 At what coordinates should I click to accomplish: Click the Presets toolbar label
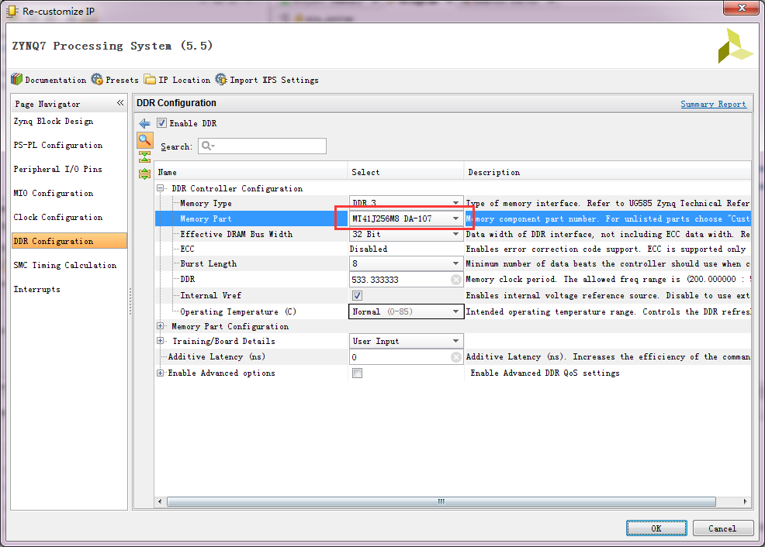pyautogui.click(x=122, y=80)
